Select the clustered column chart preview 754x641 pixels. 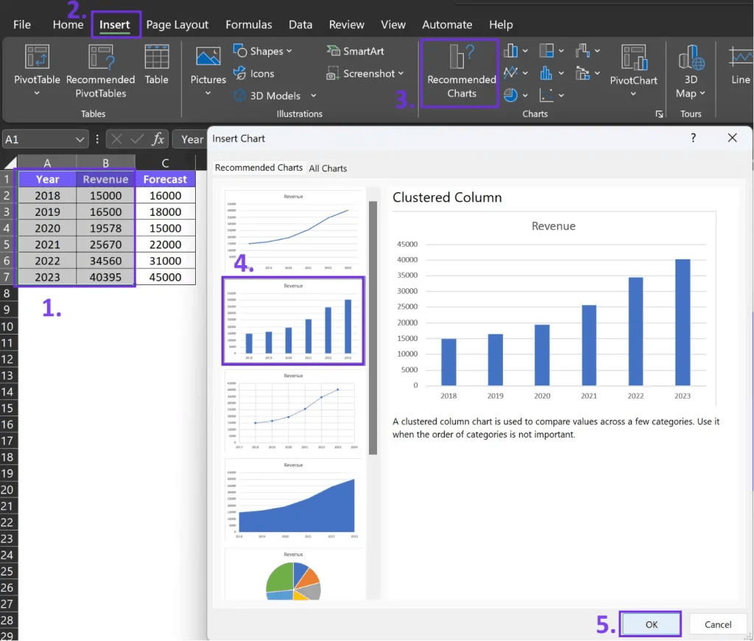coord(293,320)
